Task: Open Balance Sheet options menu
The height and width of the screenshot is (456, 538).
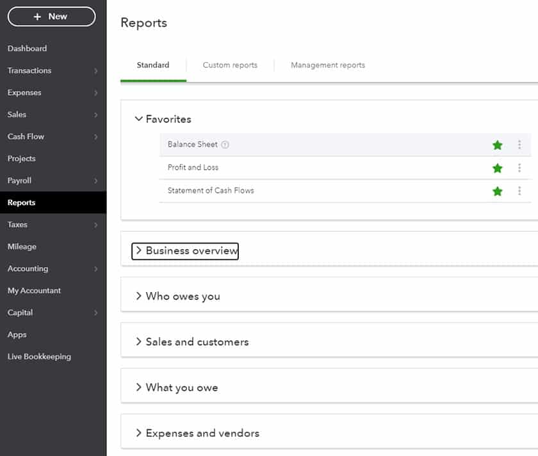Action: pyautogui.click(x=520, y=145)
